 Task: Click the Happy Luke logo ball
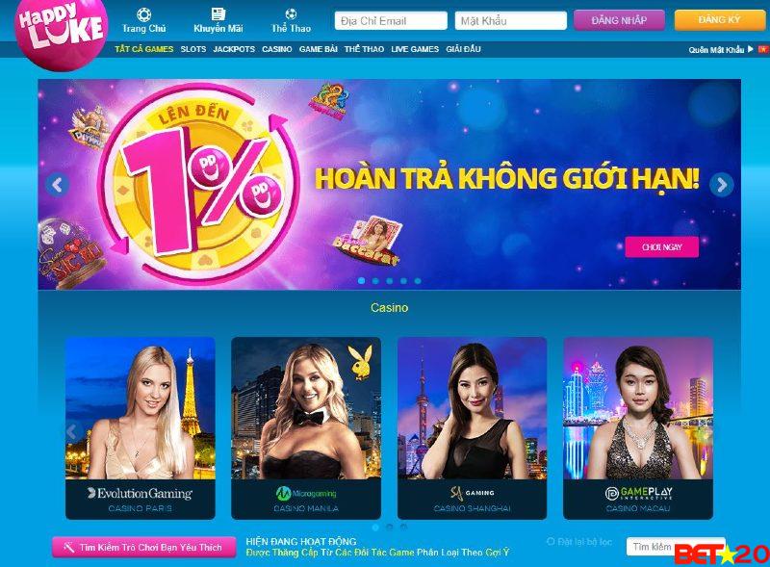pyautogui.click(x=61, y=33)
